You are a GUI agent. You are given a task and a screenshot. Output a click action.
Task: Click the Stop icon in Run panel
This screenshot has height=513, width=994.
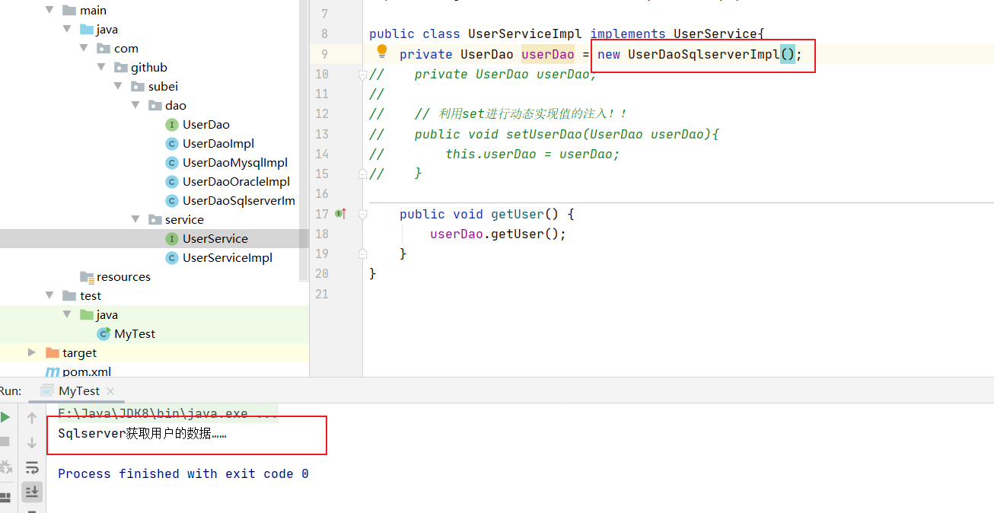(5, 442)
